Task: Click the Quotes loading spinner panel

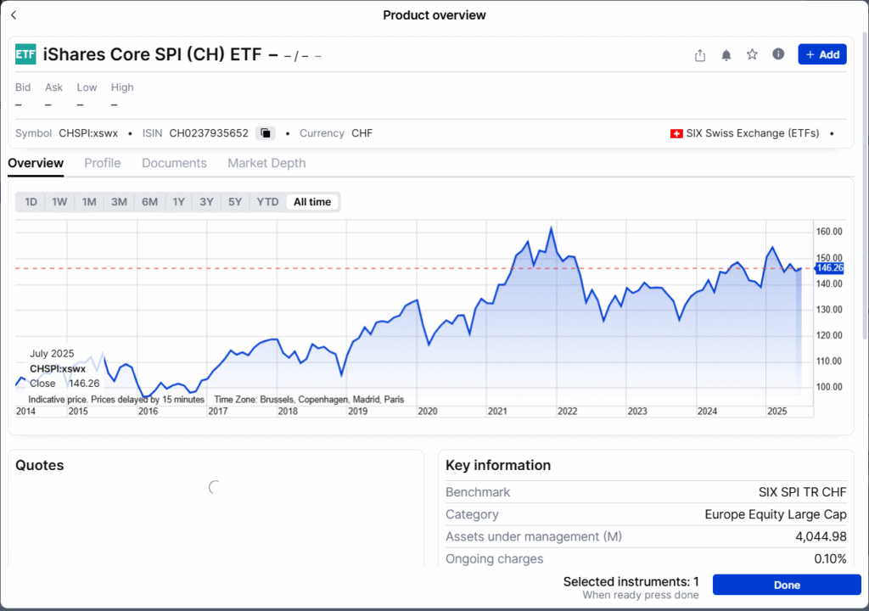Action: pos(213,486)
